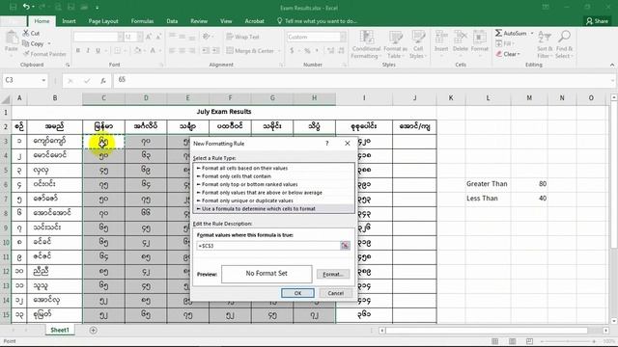Screen dimensions: 618x347
Task: Apply Percent Style format
Action: click(307, 51)
